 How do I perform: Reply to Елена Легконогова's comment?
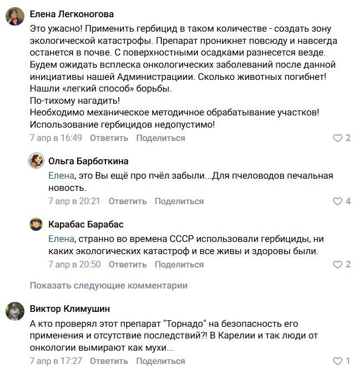[x=109, y=138]
